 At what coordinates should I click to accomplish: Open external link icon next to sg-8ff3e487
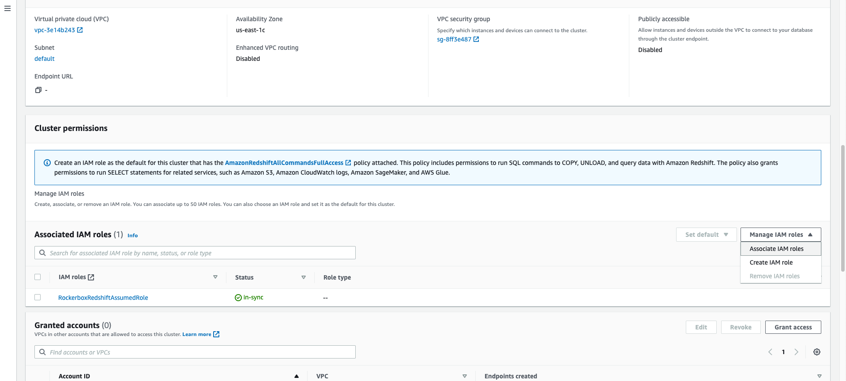[476, 39]
